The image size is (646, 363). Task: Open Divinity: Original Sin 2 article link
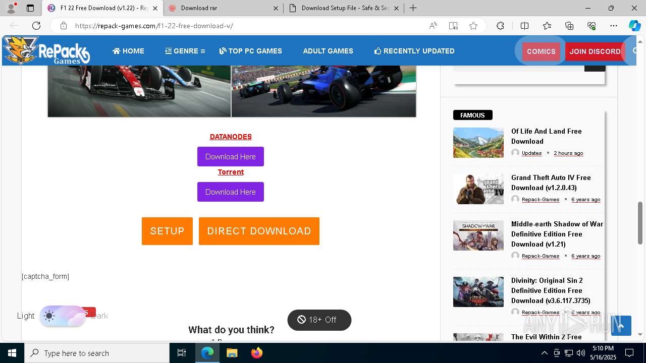tap(551, 290)
